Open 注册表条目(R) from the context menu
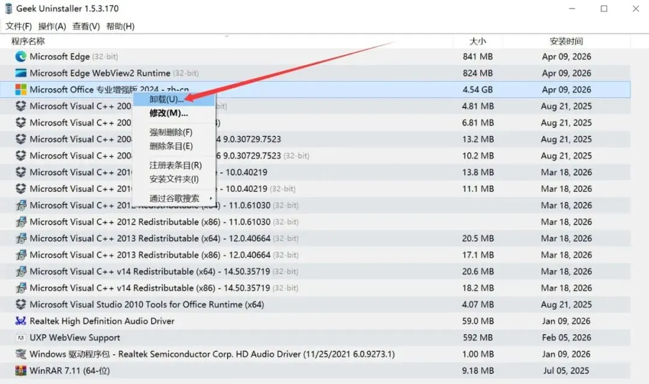 (x=174, y=165)
